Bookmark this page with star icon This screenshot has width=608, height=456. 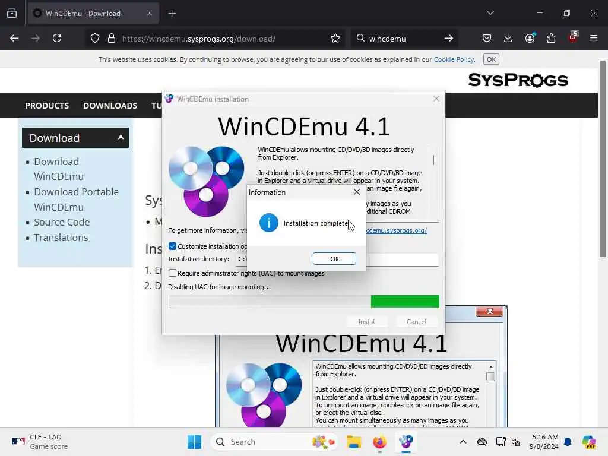335,39
